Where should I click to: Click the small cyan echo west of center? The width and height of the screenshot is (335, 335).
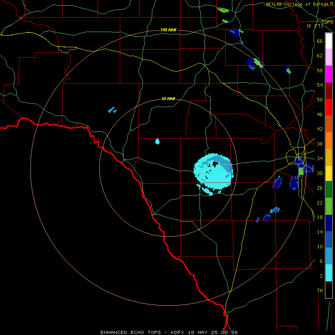click(157, 141)
